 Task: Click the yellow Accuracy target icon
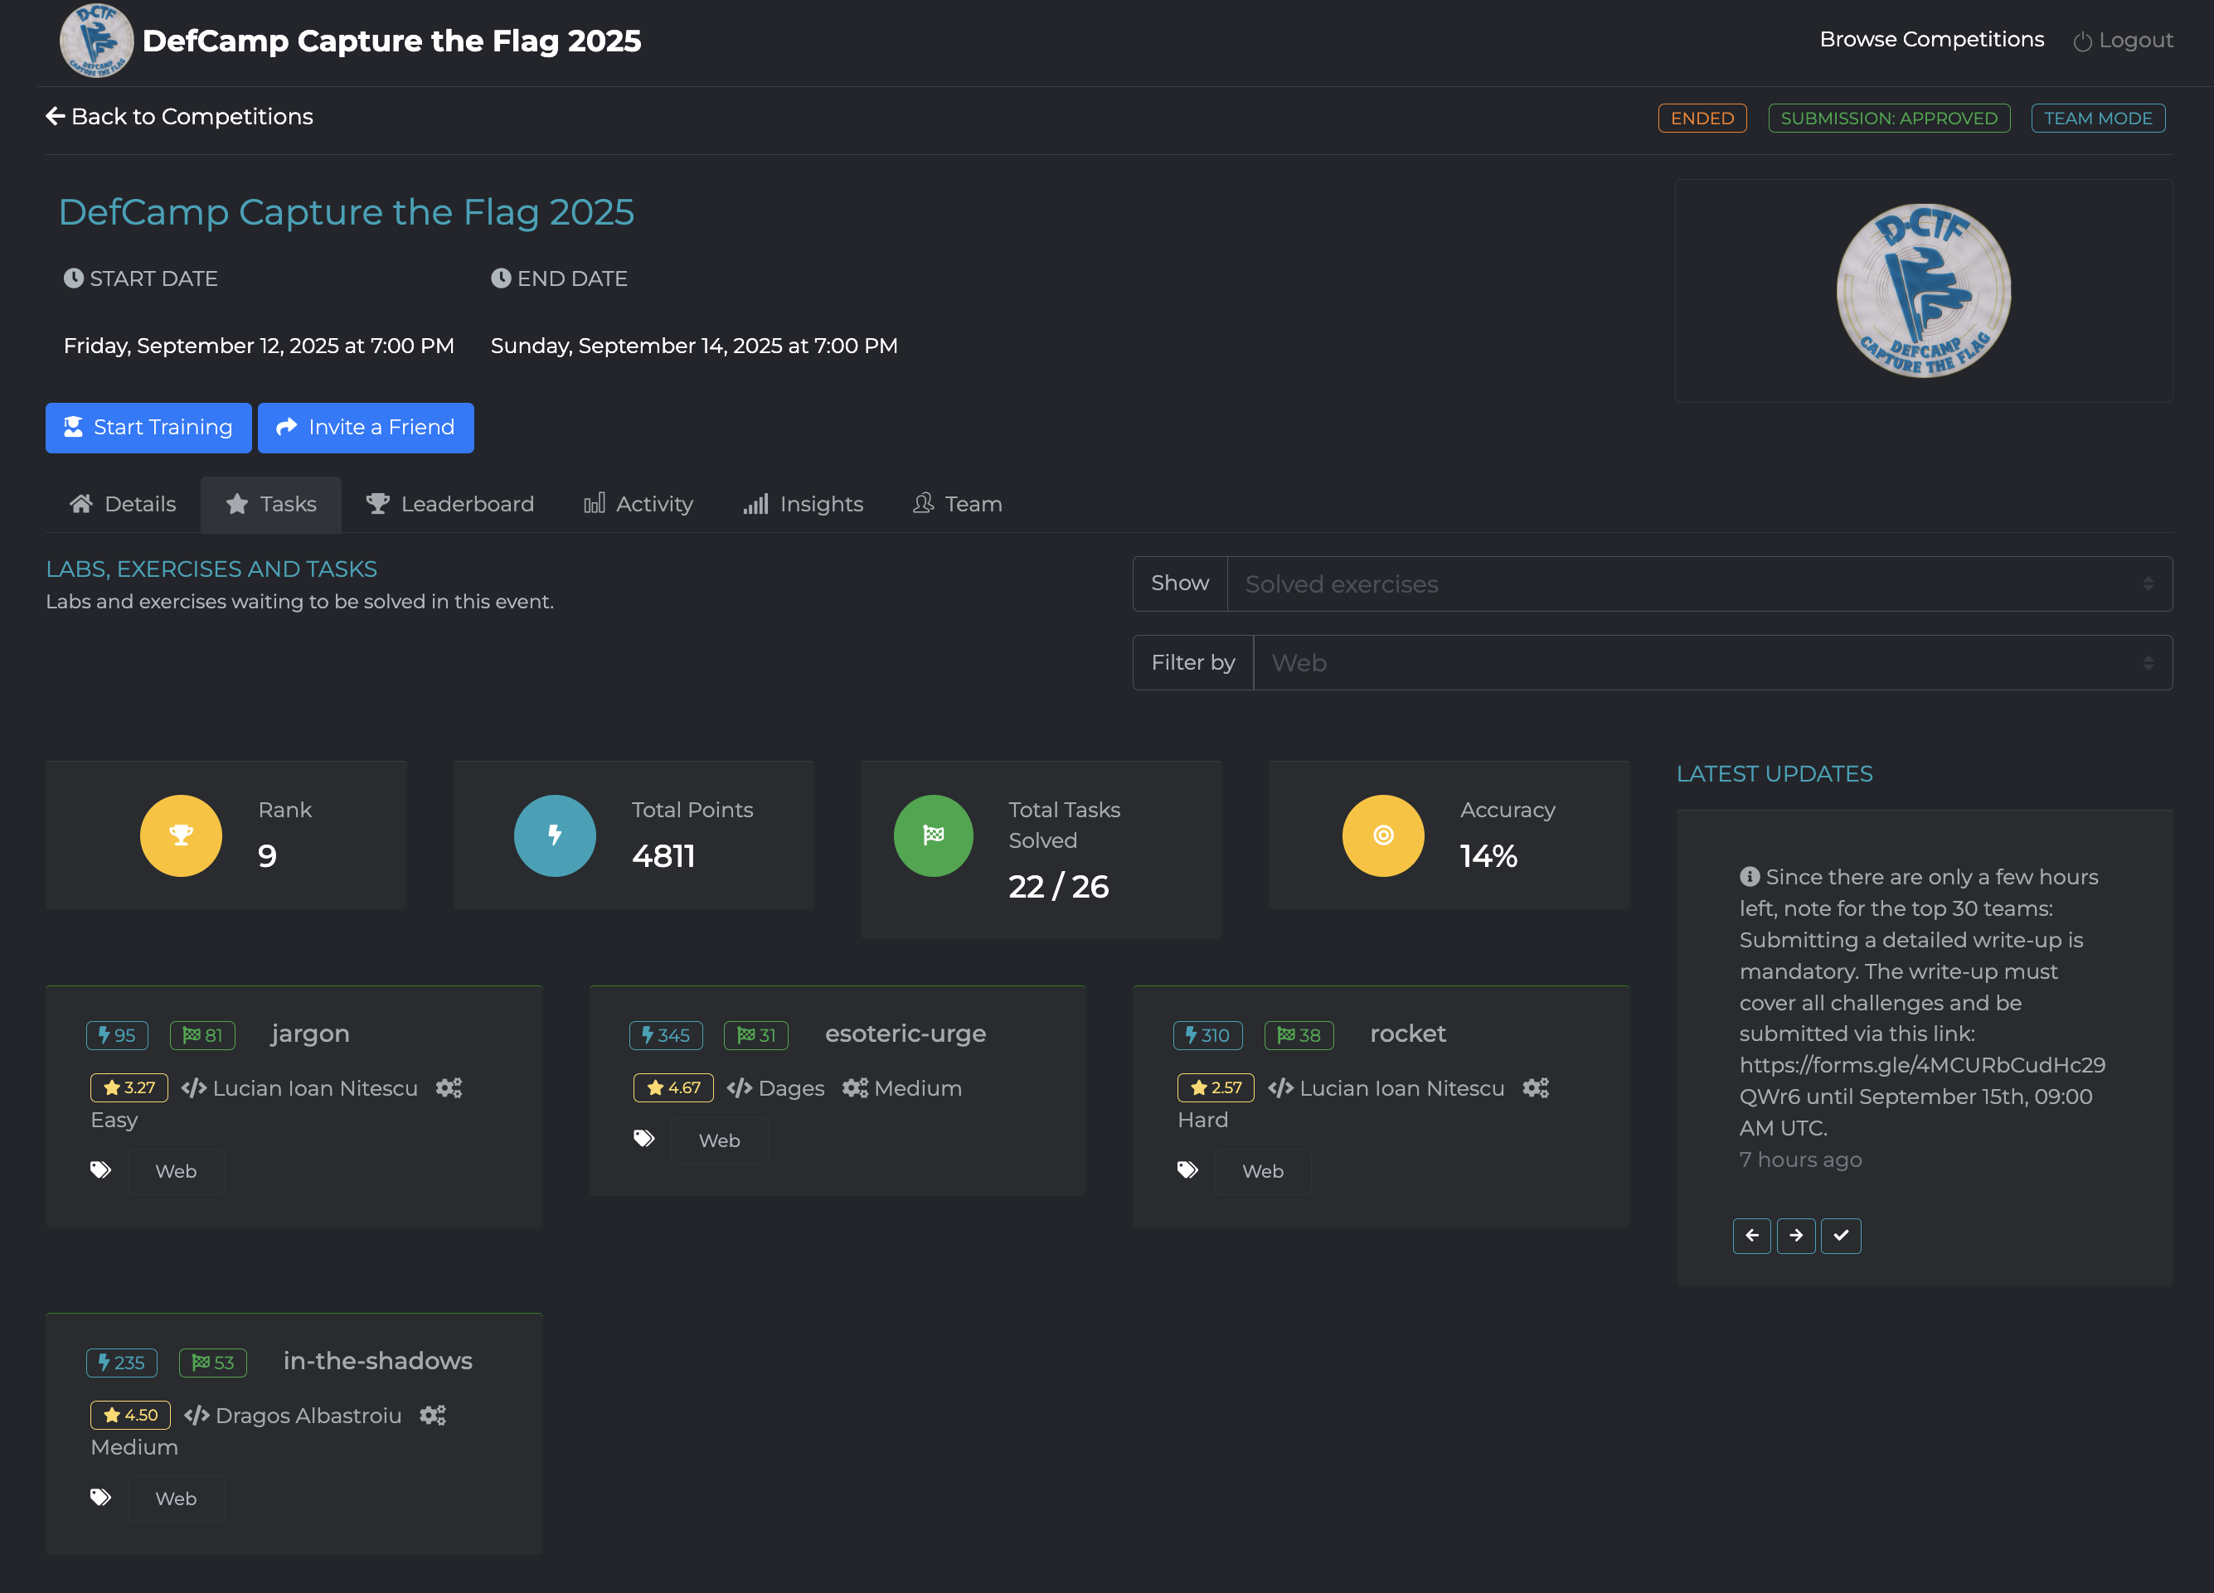pyautogui.click(x=1382, y=835)
